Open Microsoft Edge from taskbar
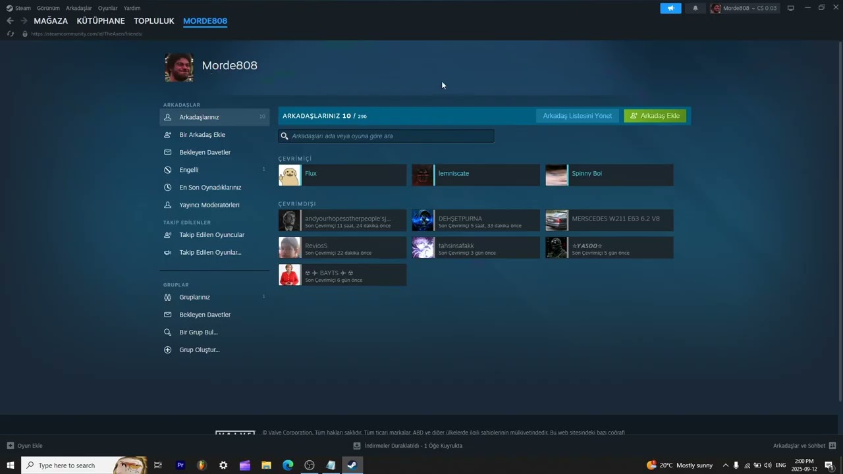The image size is (843, 474). coord(288,465)
